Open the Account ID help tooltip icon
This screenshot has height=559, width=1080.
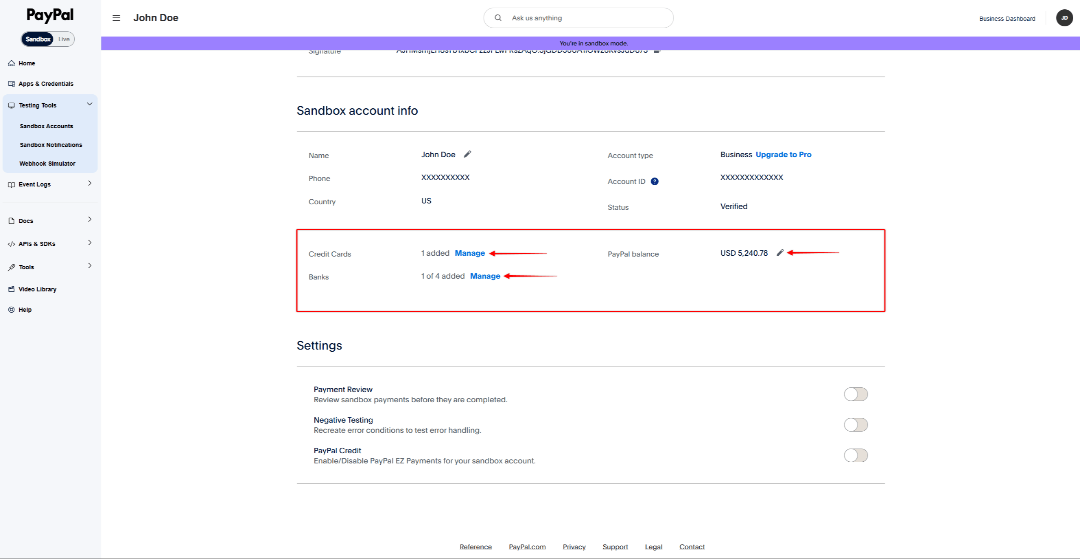pyautogui.click(x=655, y=181)
